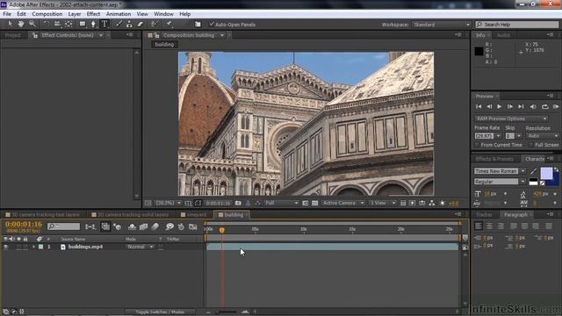
Task: Step back one frame in Preview
Action: [489, 107]
